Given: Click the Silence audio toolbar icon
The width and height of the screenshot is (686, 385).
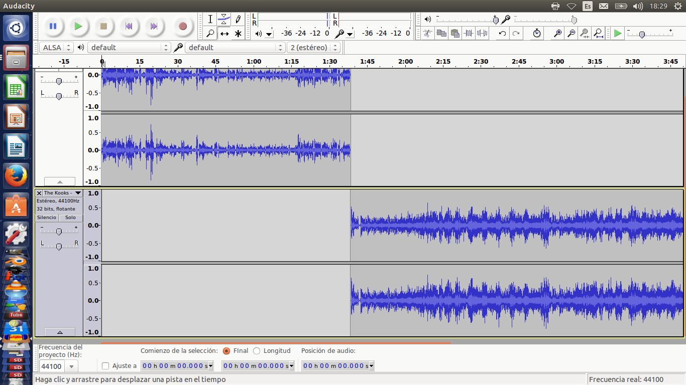Looking at the screenshot, I should click(x=482, y=34).
